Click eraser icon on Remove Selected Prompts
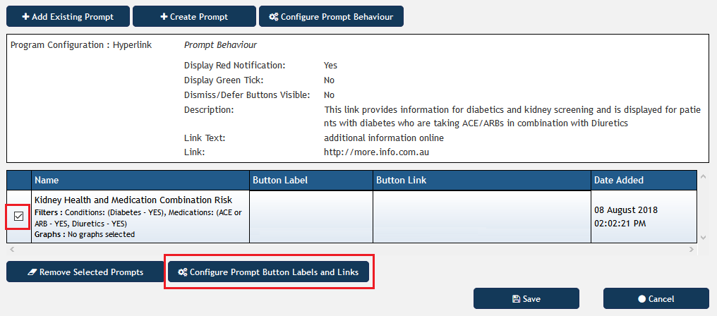717x316 pixels. pos(32,272)
